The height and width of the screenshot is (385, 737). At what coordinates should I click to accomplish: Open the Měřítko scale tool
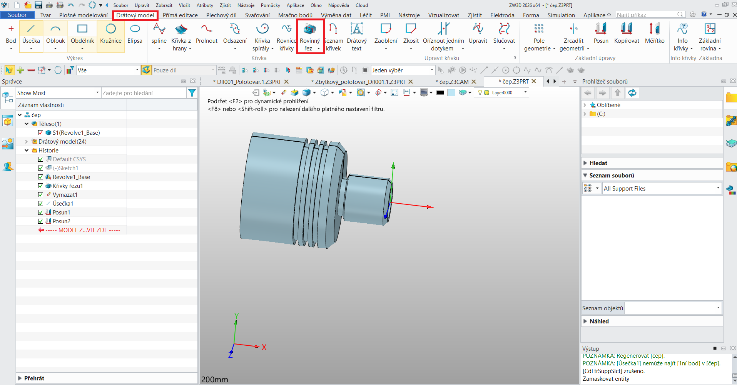(x=655, y=33)
